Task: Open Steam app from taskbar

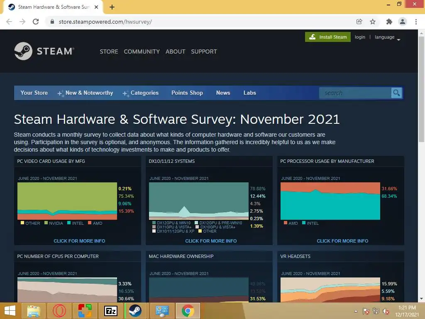Action: tap(135, 311)
